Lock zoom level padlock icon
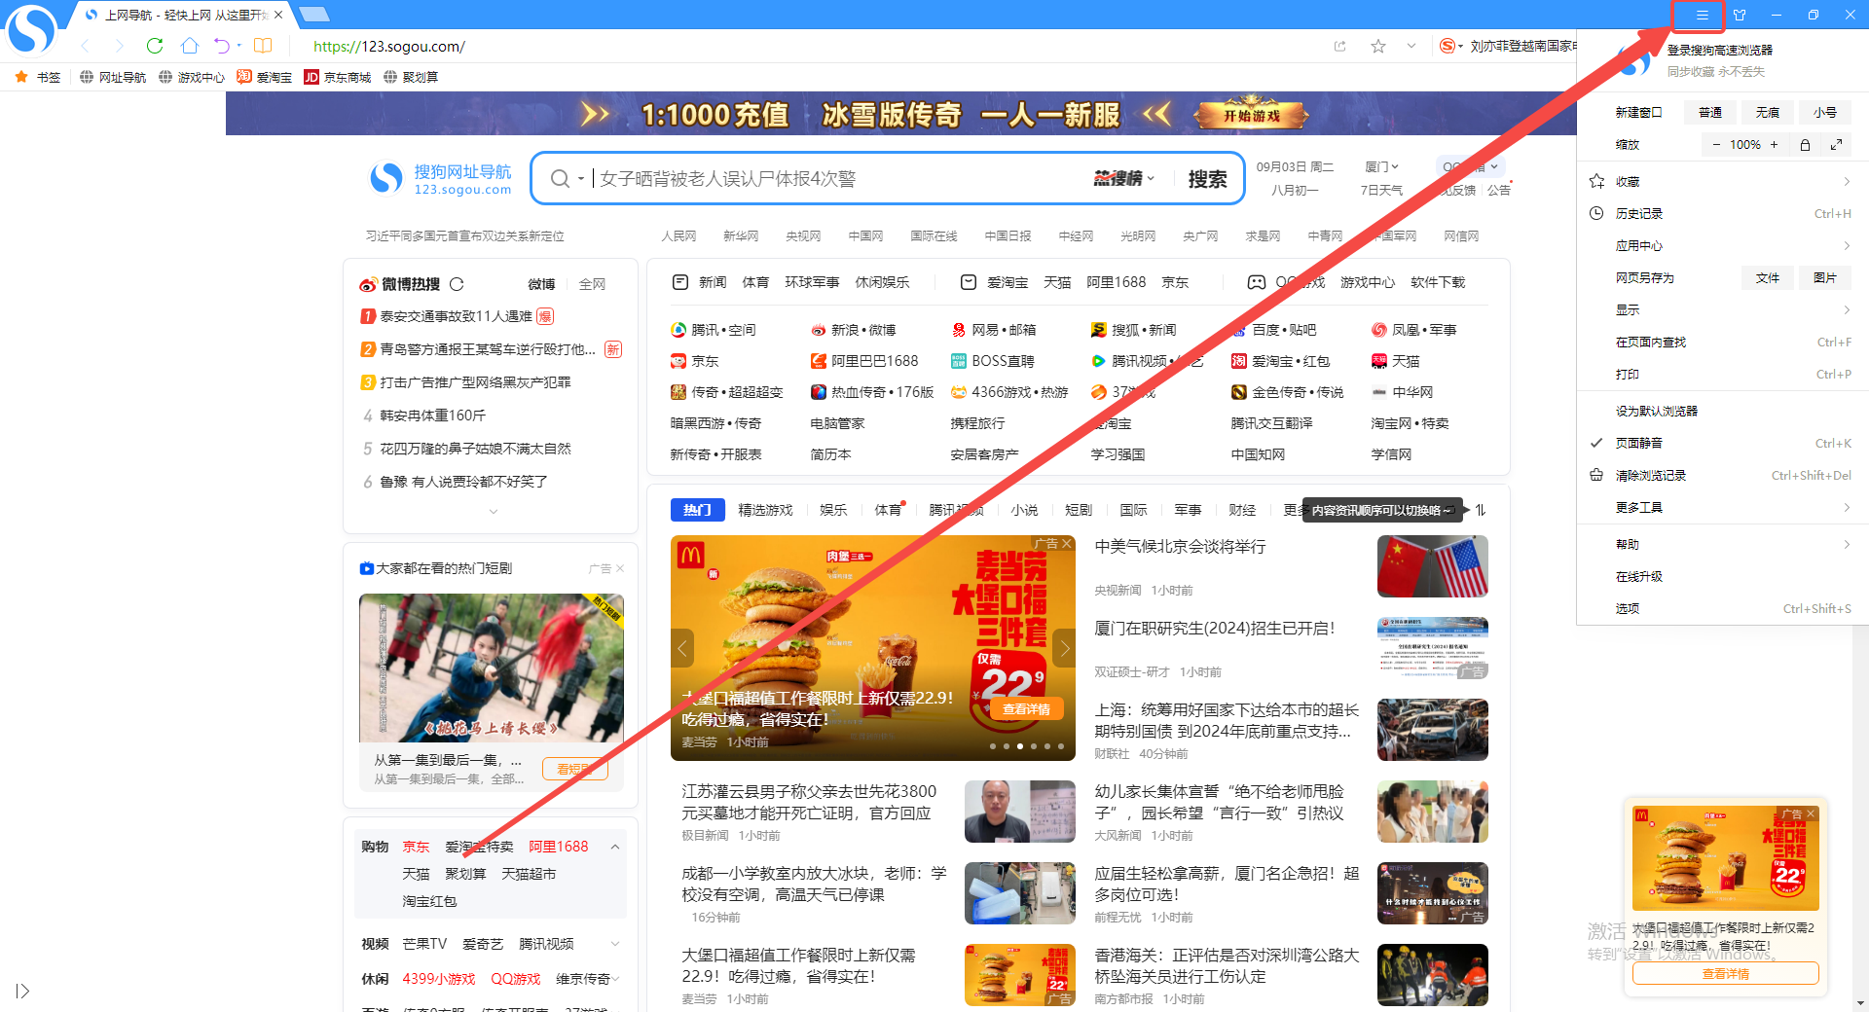 point(1805,144)
